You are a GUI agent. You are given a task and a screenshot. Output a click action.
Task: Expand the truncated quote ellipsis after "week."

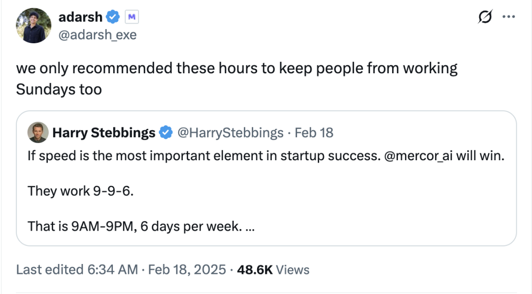[250, 227]
